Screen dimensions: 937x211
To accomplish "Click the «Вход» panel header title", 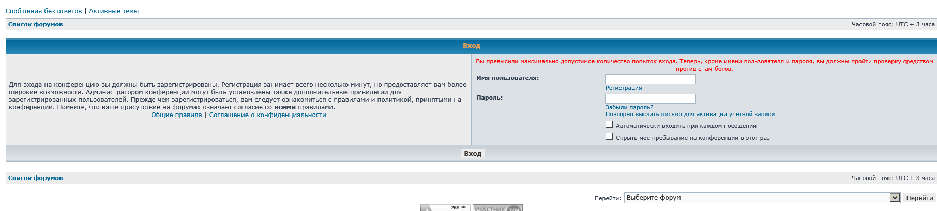I will point(471,46).
